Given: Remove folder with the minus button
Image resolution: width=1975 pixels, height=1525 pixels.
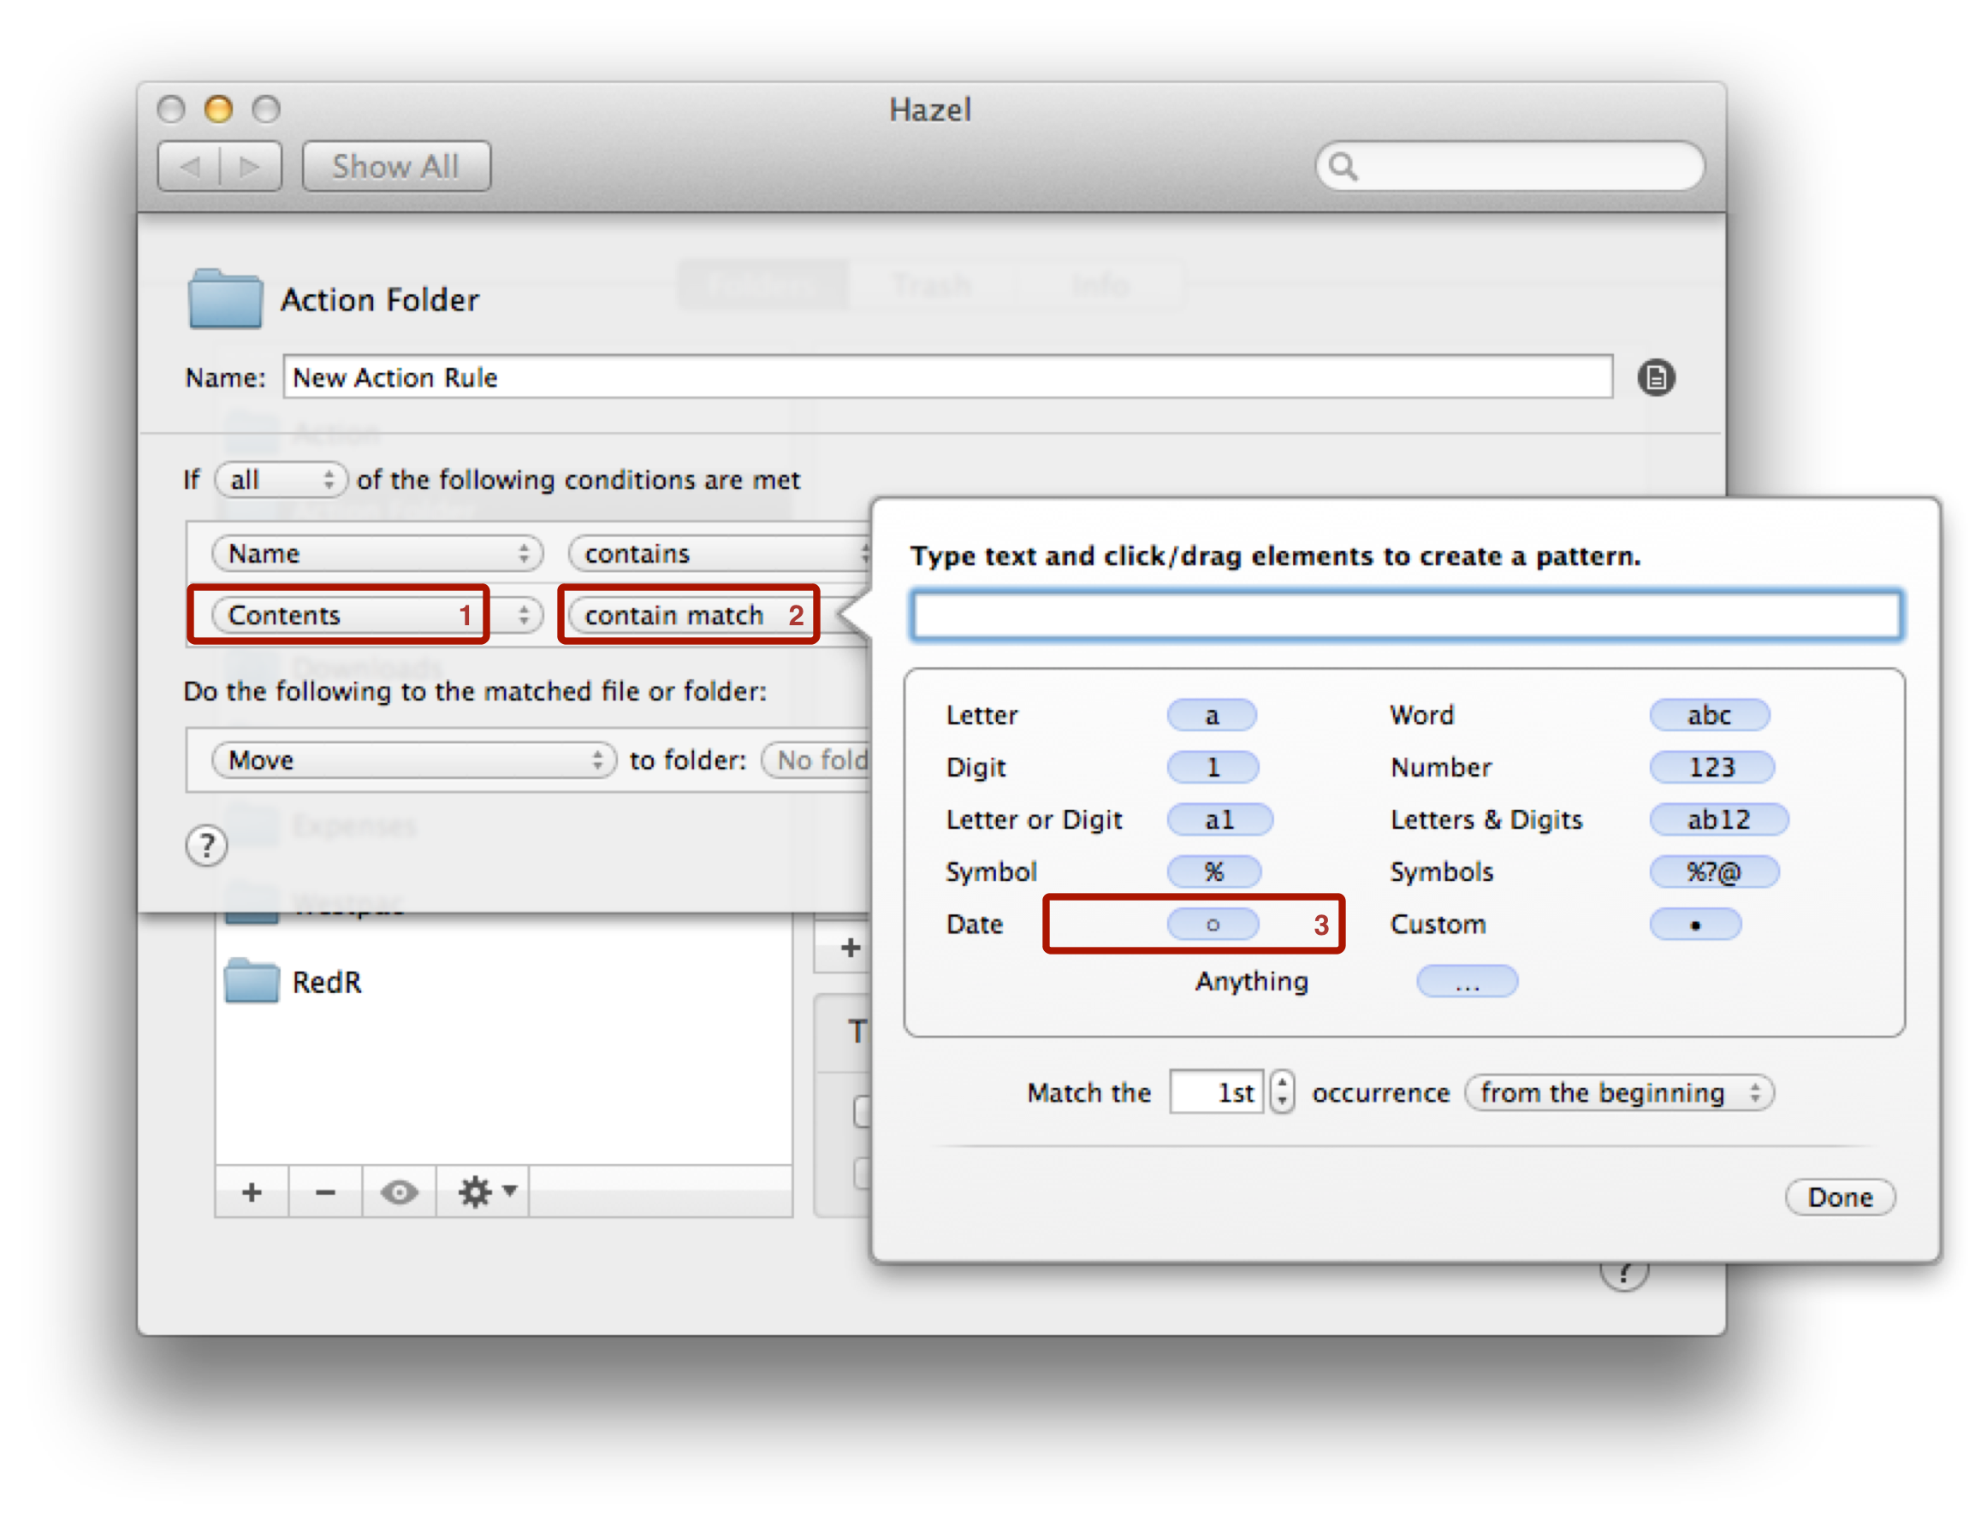Looking at the screenshot, I should point(325,1192).
